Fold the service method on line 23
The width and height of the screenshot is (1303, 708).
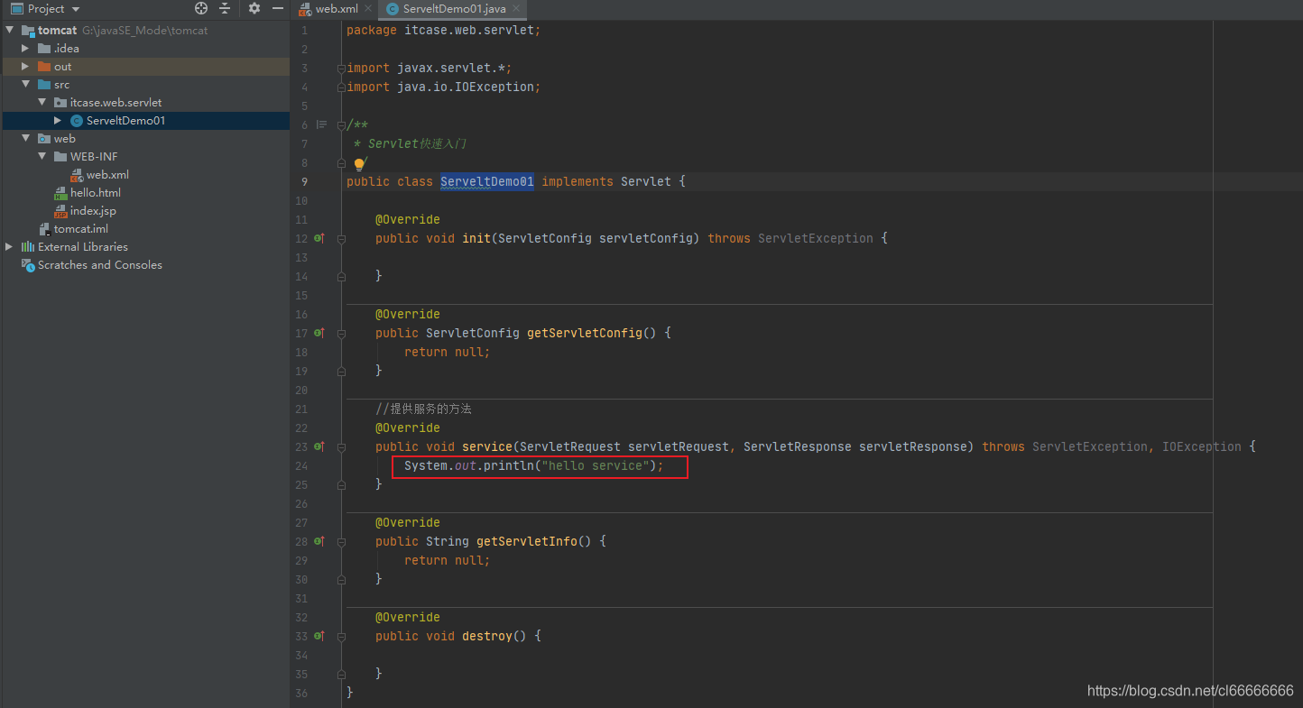coord(341,447)
